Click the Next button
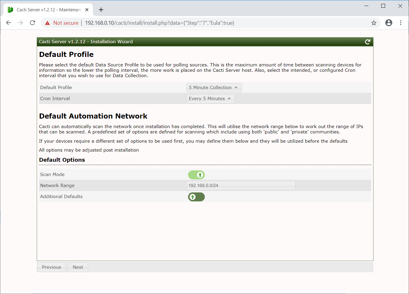Image resolution: width=409 pixels, height=294 pixels. [78, 267]
